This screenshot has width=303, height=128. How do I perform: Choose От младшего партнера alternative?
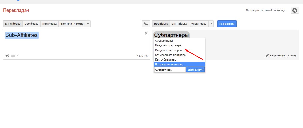click(179, 55)
